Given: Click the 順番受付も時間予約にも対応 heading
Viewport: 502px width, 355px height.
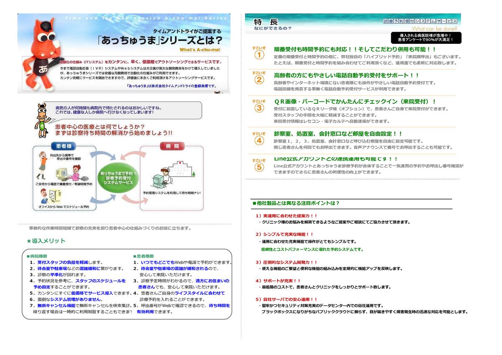Looking at the screenshot, I should [x=355, y=49].
